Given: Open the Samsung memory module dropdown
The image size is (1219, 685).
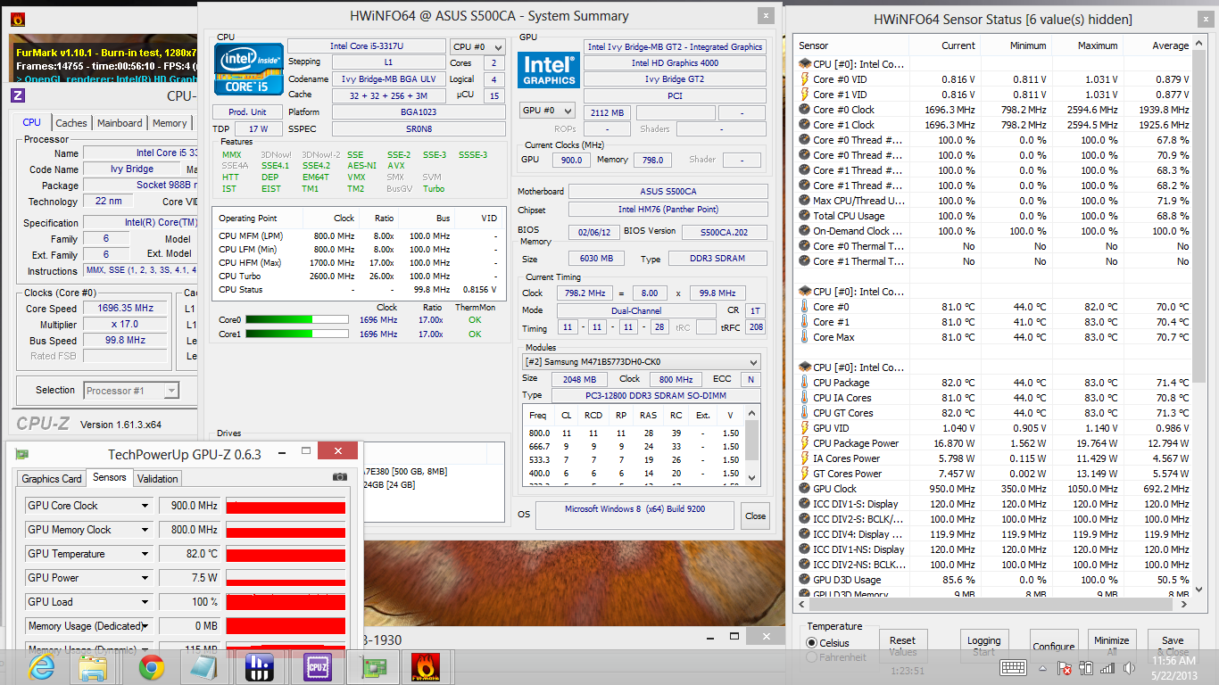Looking at the screenshot, I should [642, 362].
